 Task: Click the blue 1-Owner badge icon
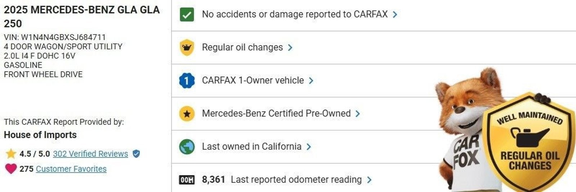click(186, 81)
